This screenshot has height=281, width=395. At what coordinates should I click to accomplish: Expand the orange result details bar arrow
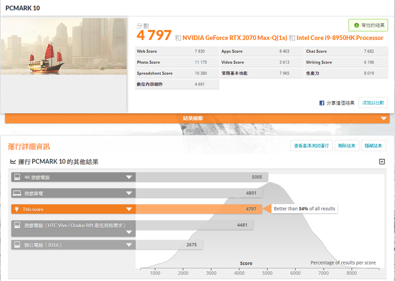(x=383, y=118)
